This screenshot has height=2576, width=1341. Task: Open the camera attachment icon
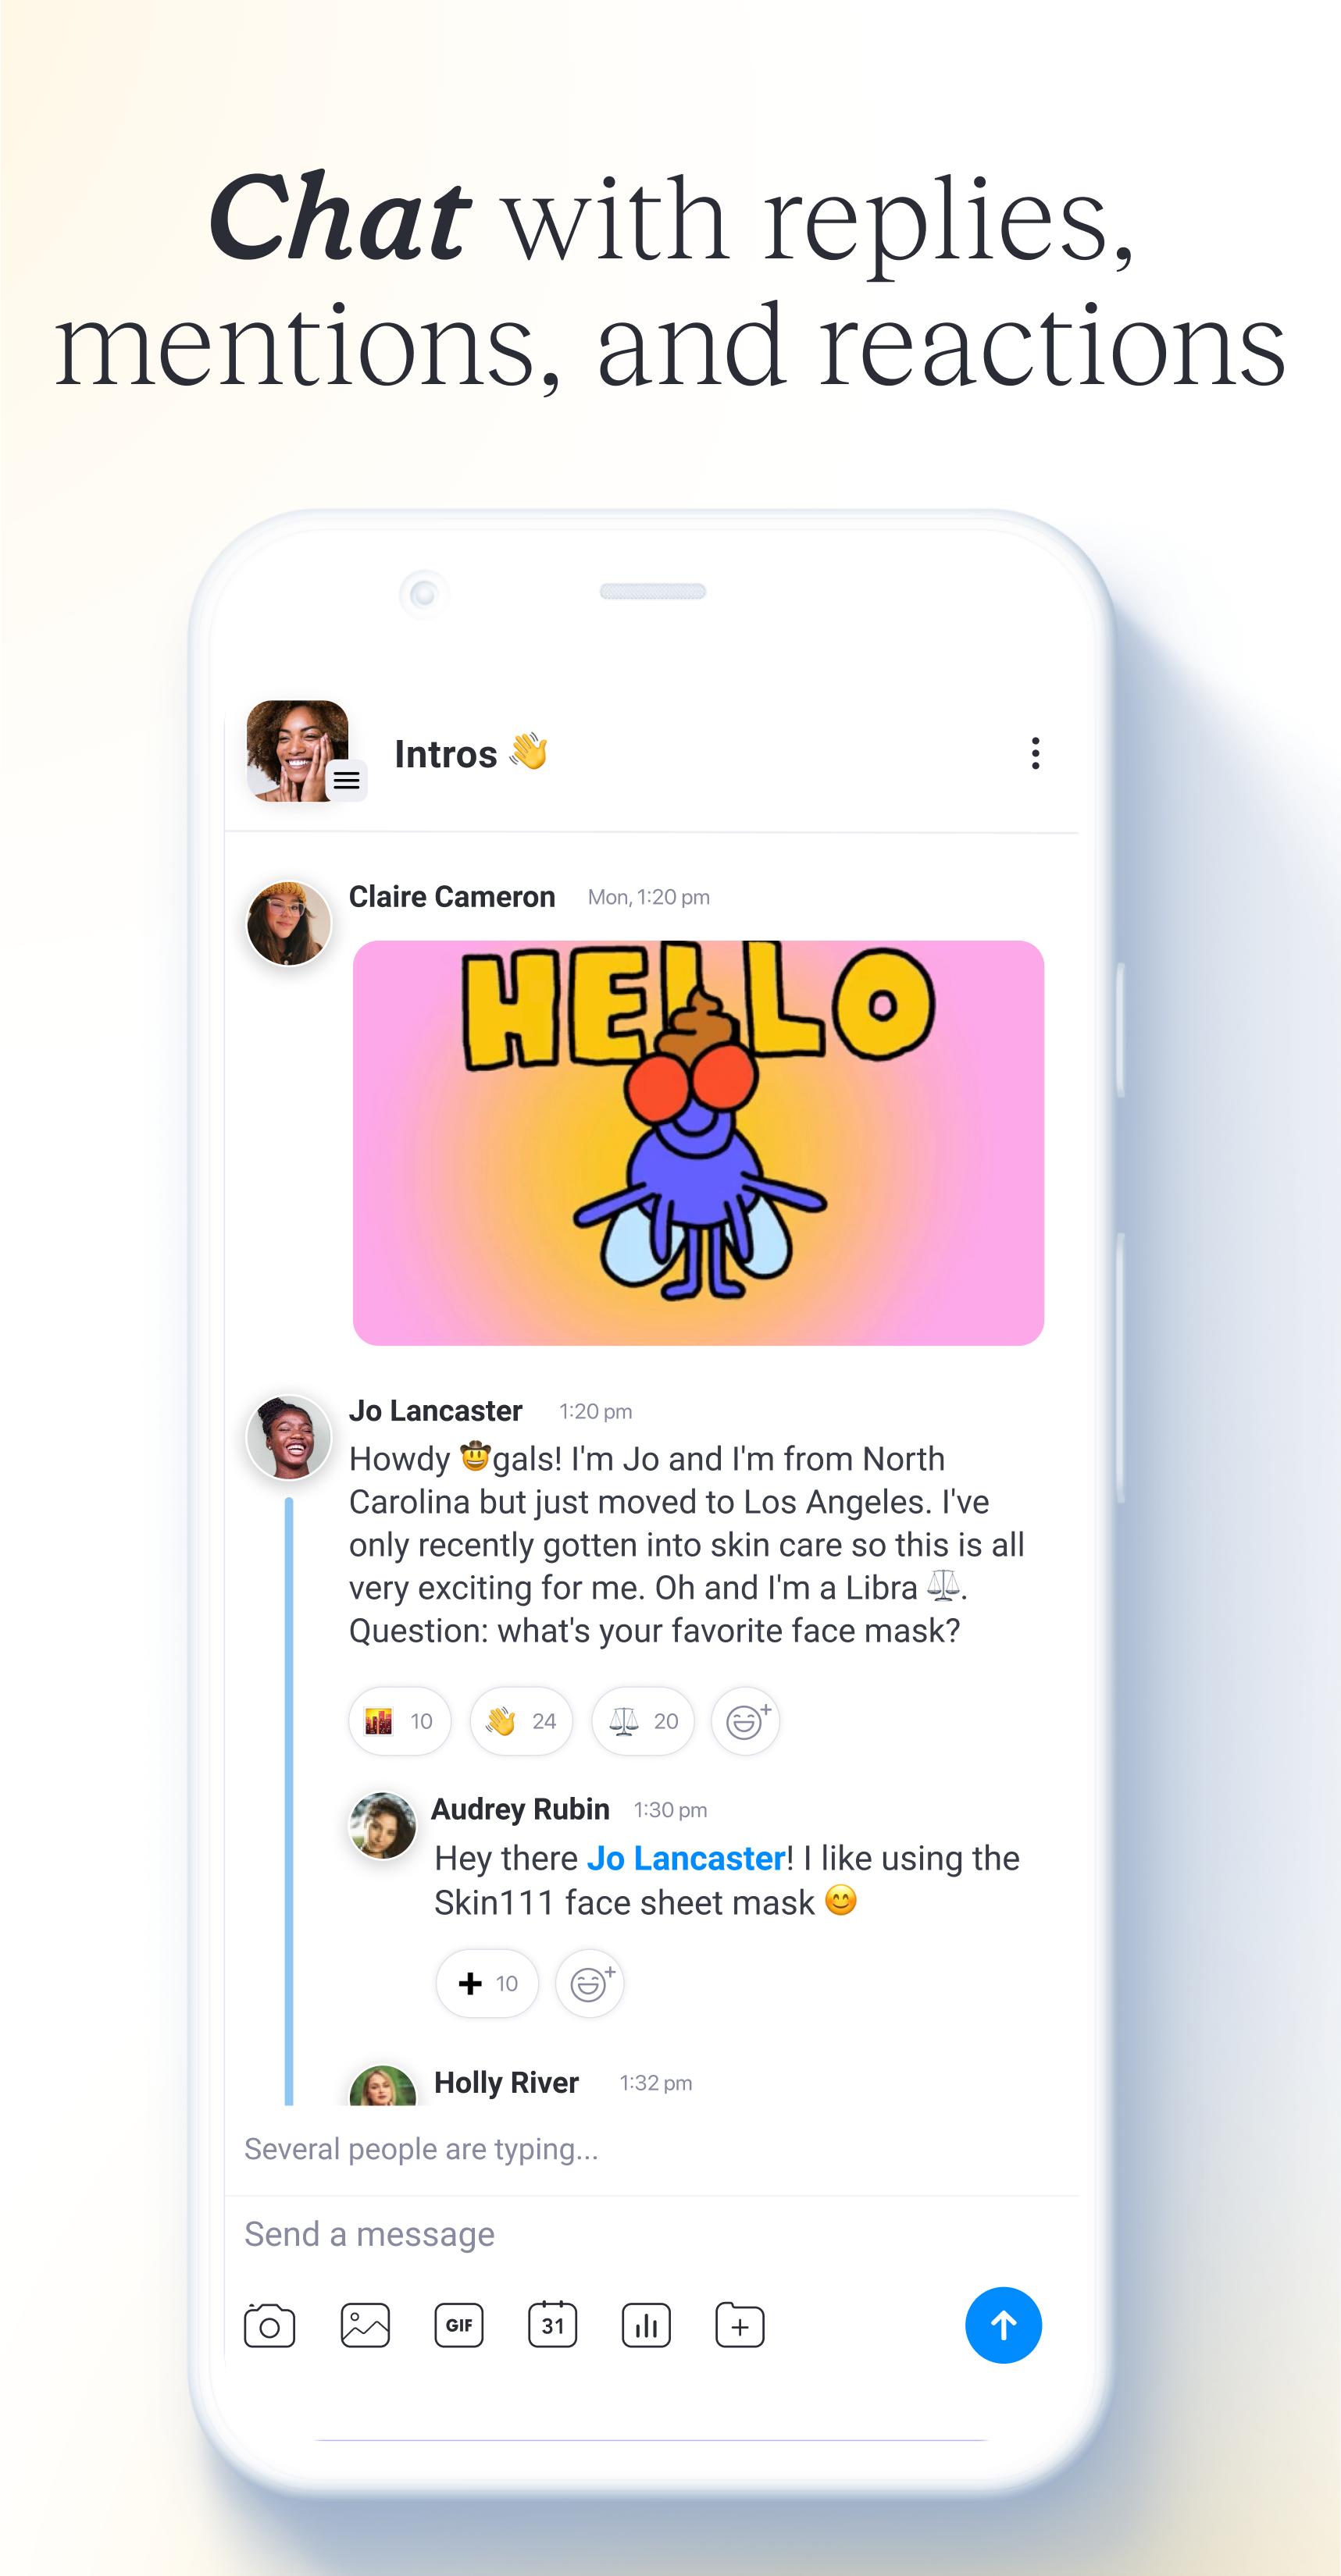point(269,2326)
